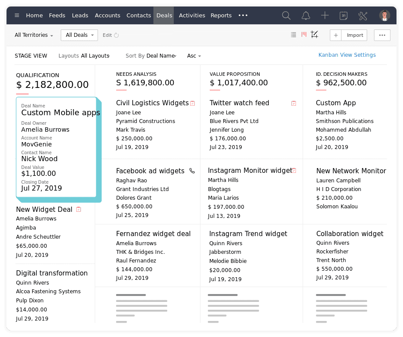Open the Custom App deal
403x337 pixels.
pos(336,103)
